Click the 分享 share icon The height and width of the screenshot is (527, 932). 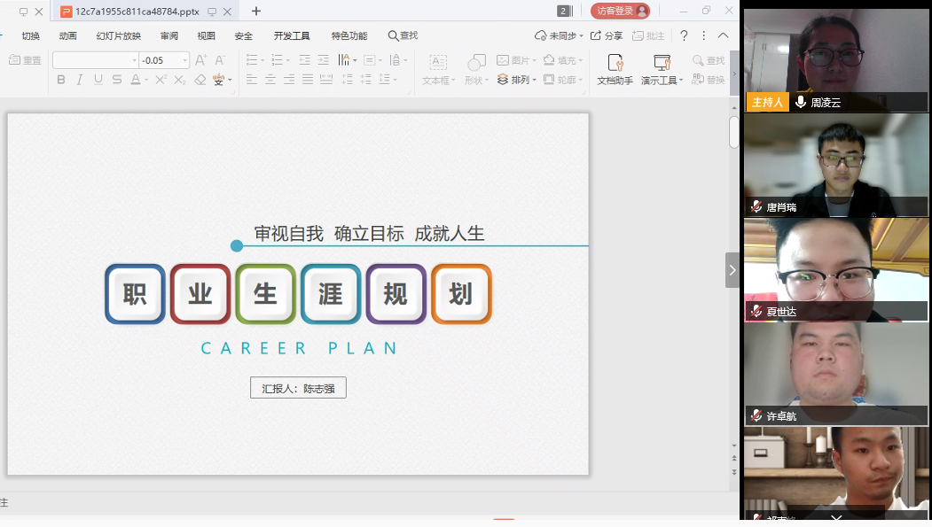coord(607,35)
